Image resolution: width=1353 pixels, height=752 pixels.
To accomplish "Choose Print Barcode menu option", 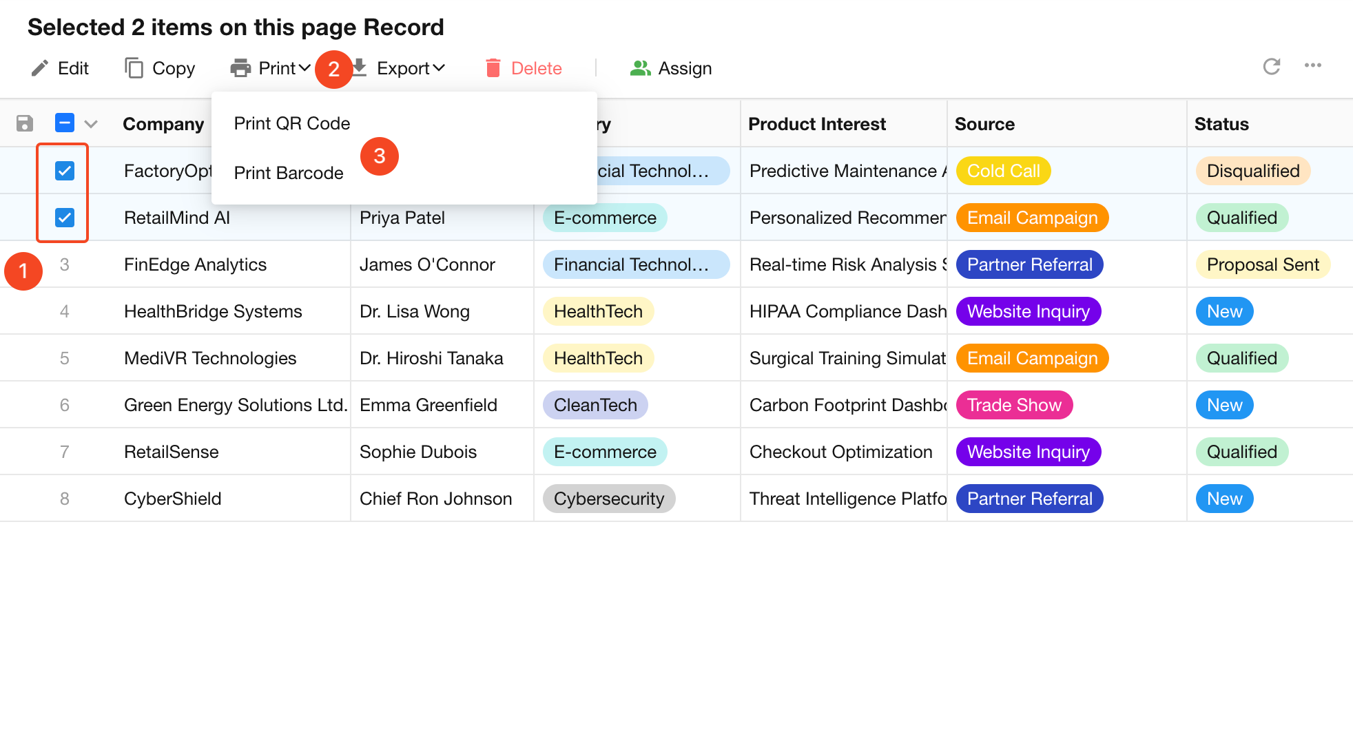I will (x=289, y=173).
